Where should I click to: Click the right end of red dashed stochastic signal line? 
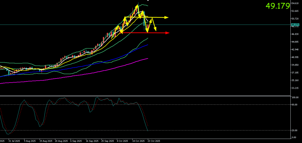click(148, 126)
